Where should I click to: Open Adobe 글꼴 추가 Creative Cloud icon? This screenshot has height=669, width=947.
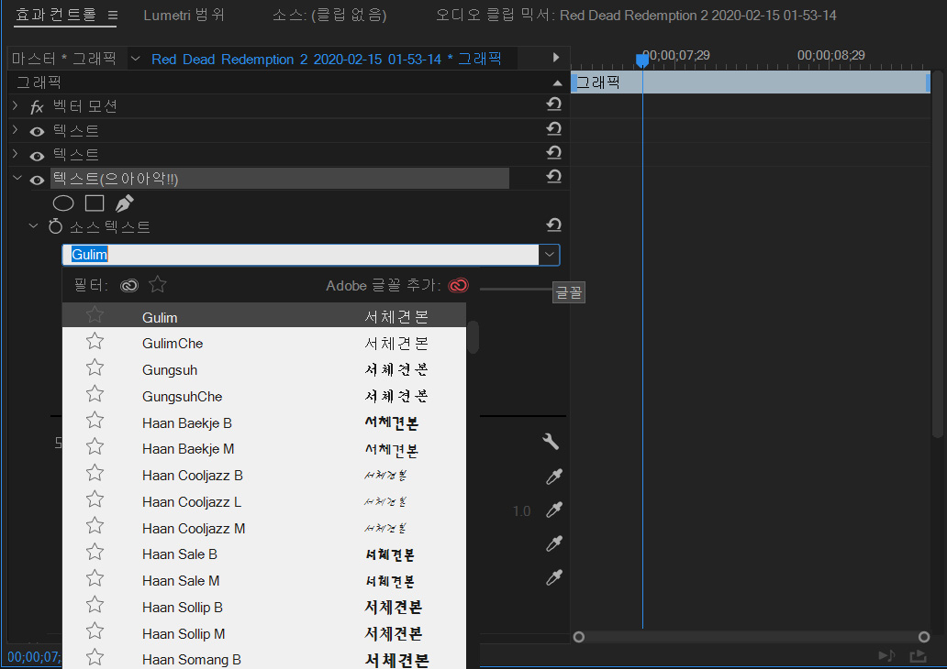(459, 285)
